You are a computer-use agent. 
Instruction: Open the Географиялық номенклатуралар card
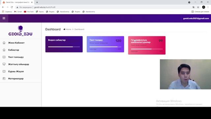[147, 45]
